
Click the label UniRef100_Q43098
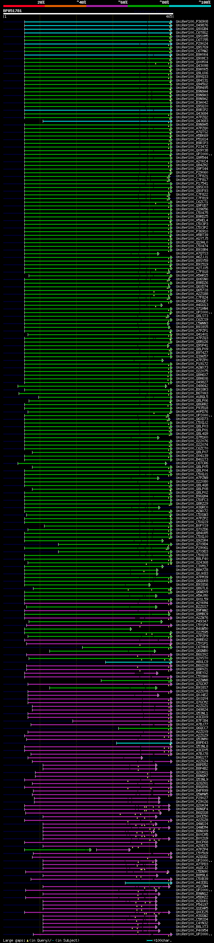pos(192,66)
